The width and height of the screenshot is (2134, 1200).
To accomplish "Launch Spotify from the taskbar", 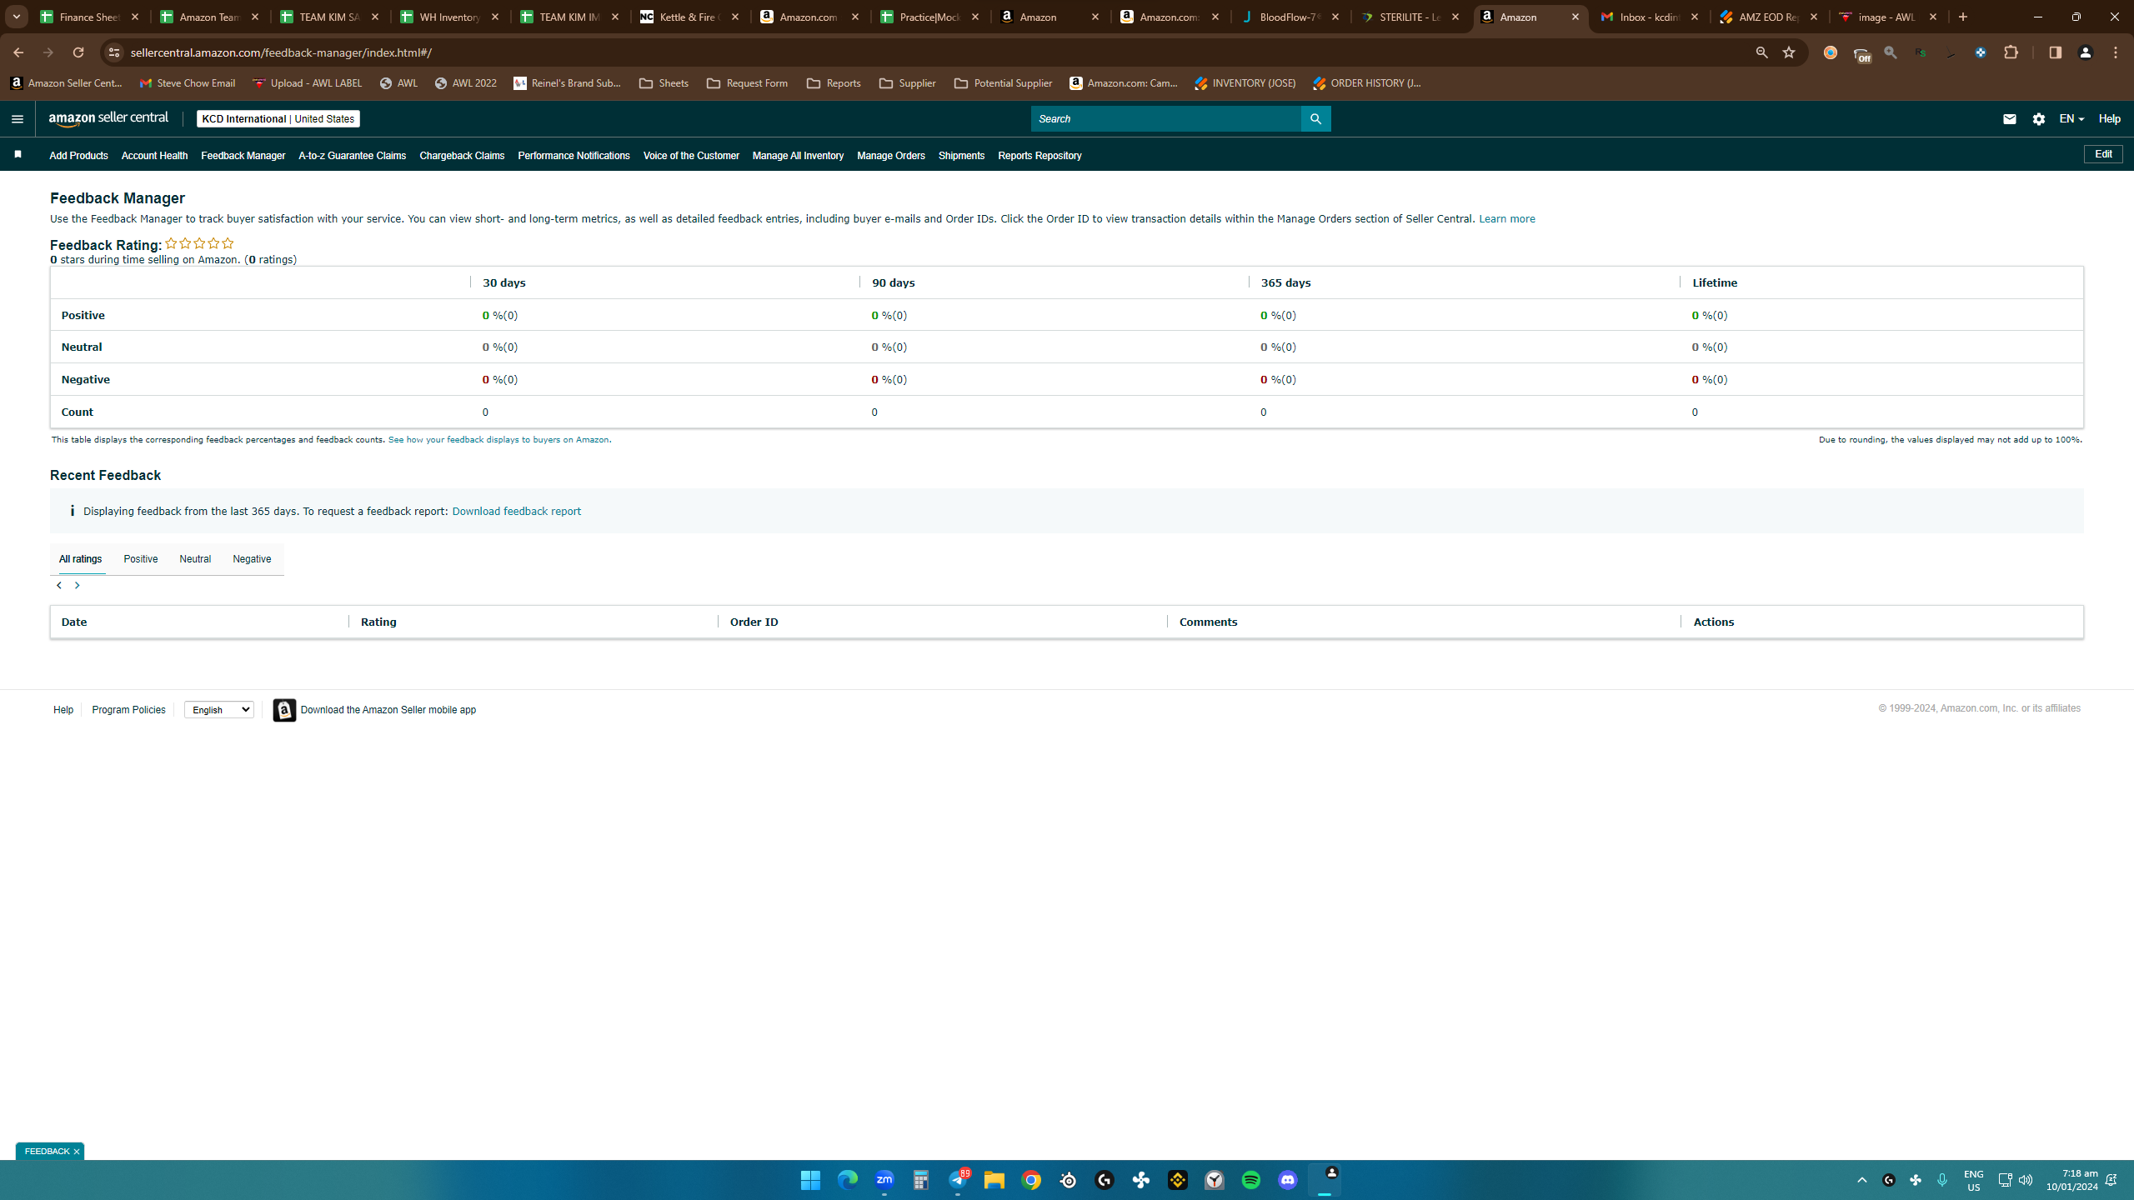I will 1251,1180.
